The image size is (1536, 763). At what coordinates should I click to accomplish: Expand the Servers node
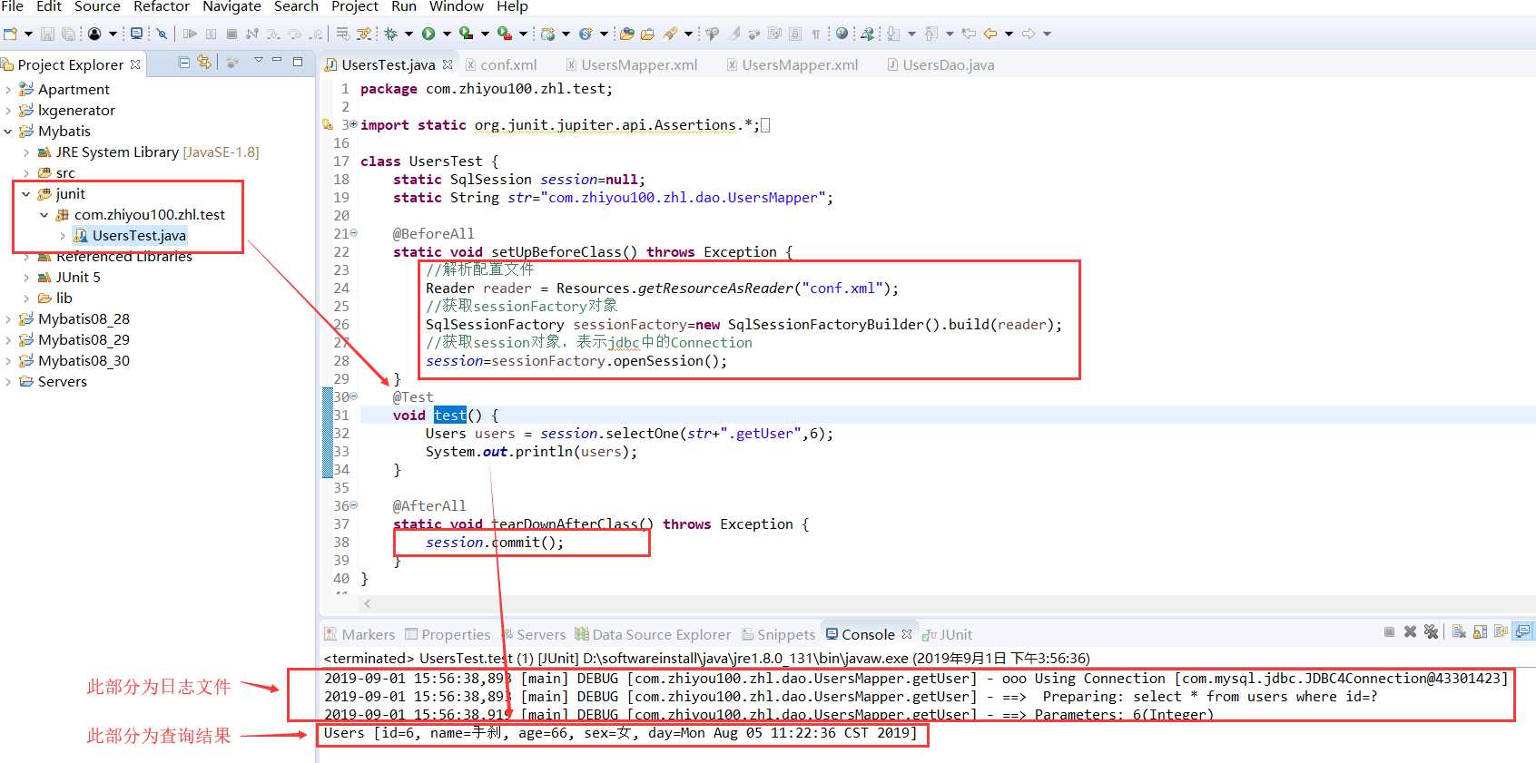tap(8, 381)
